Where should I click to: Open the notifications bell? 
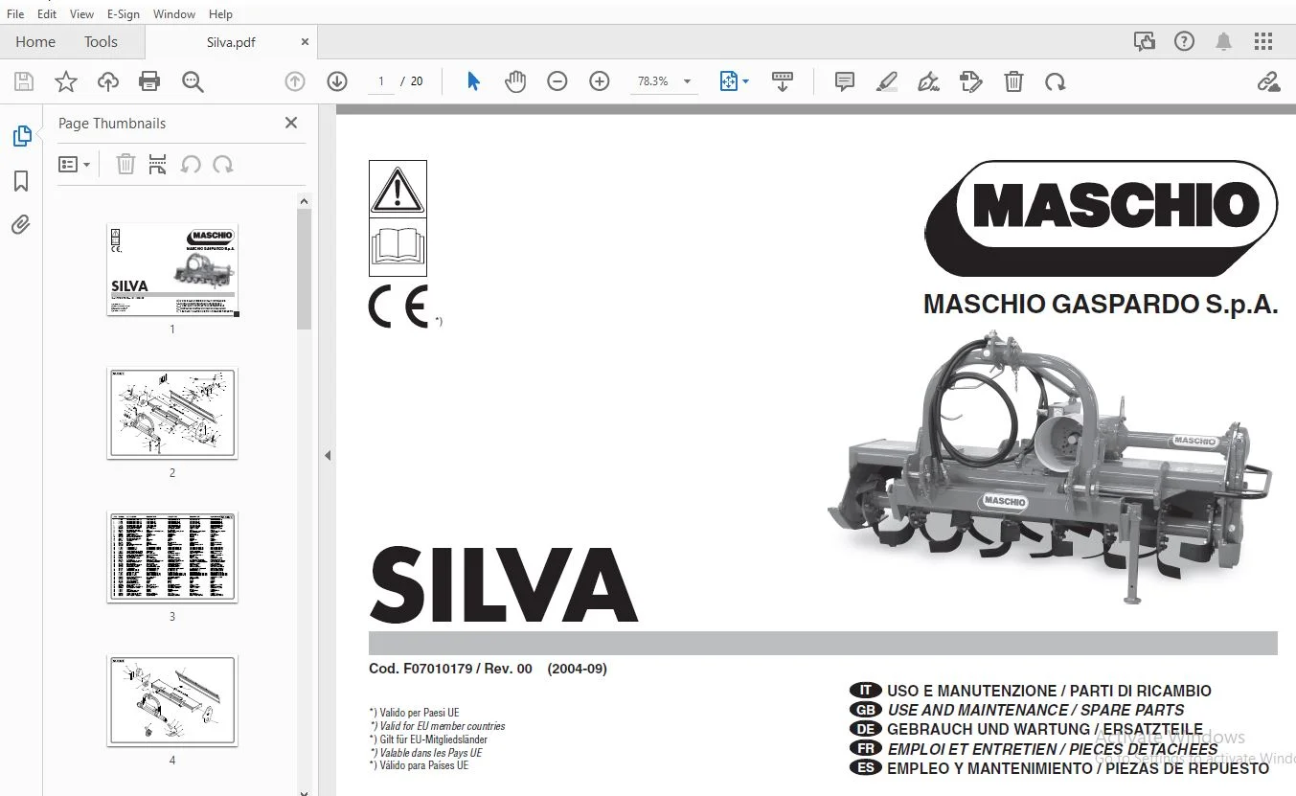click(1224, 41)
